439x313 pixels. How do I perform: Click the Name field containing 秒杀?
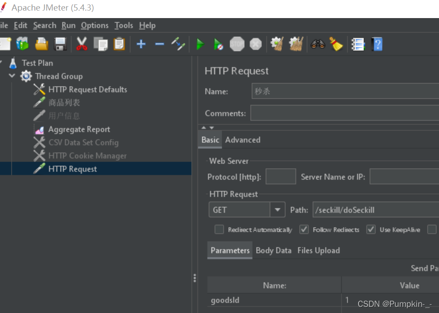pos(345,91)
